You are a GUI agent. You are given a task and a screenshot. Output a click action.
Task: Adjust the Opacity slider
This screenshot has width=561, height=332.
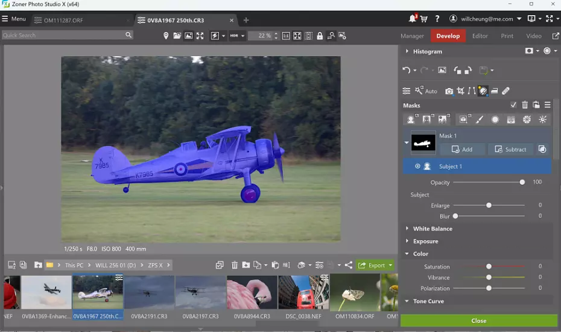[x=522, y=182]
